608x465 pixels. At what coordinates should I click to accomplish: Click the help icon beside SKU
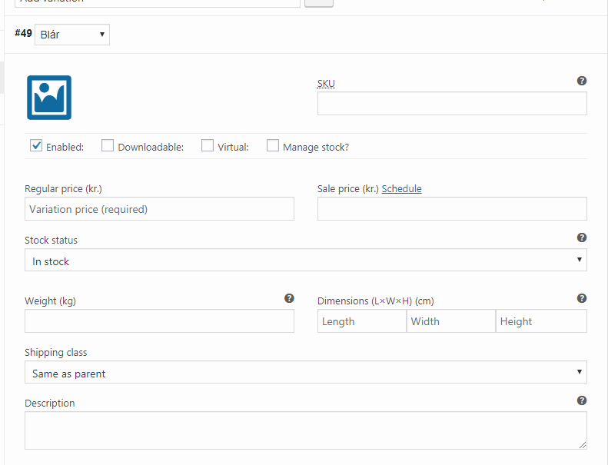tap(582, 81)
